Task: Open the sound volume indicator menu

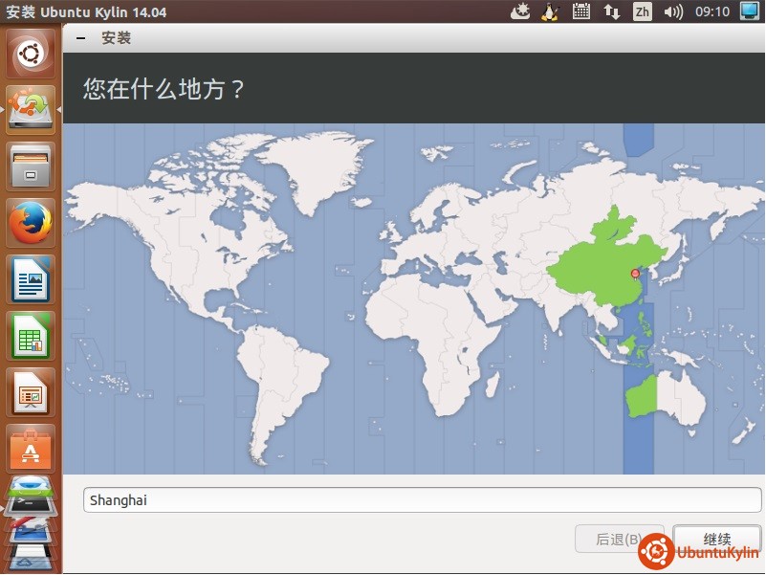Action: click(x=673, y=11)
